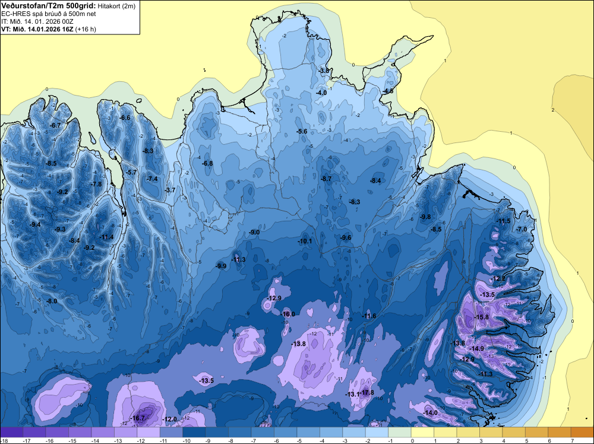Viewport: 594px width, 444px height.
Task: Click the -8.0 temperature label
Action: (52, 301)
